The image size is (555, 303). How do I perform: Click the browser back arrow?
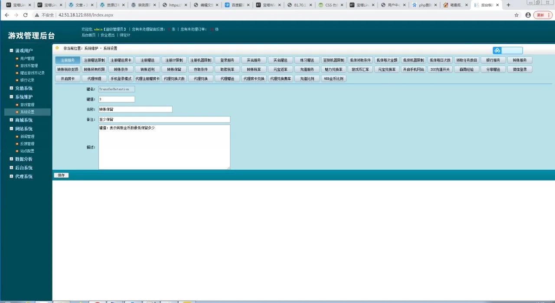tap(7, 15)
